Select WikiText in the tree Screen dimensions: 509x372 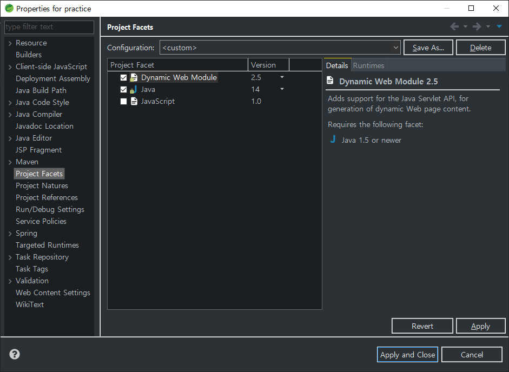30,304
